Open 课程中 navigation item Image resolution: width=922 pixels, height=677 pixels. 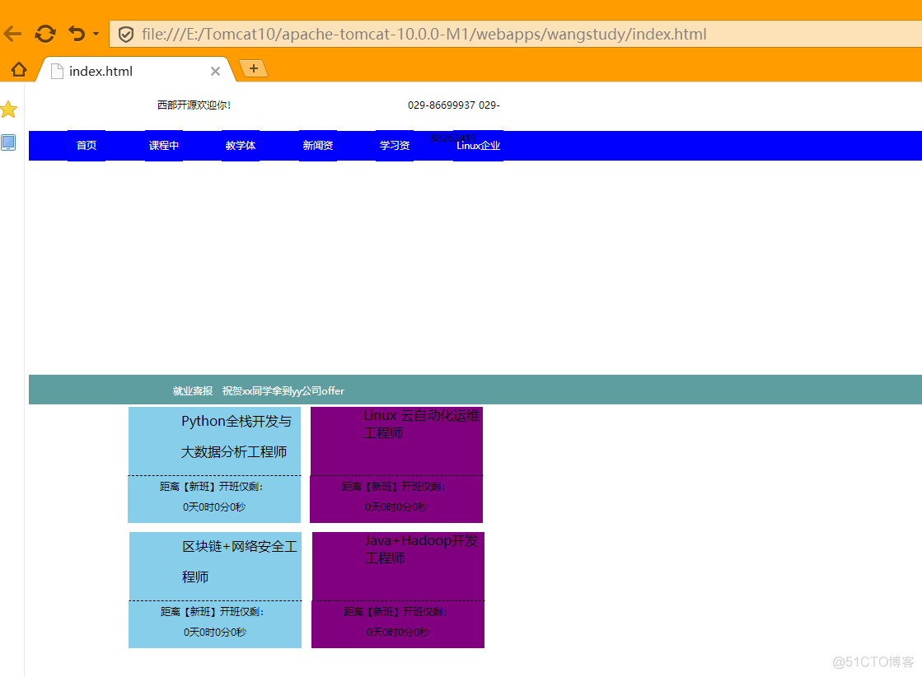coord(163,146)
